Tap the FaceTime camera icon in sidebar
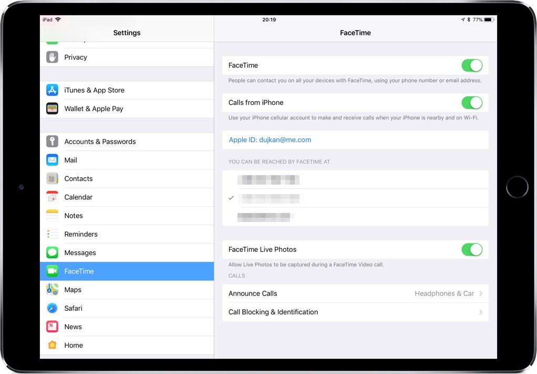The width and height of the screenshot is (537, 374). coord(52,271)
